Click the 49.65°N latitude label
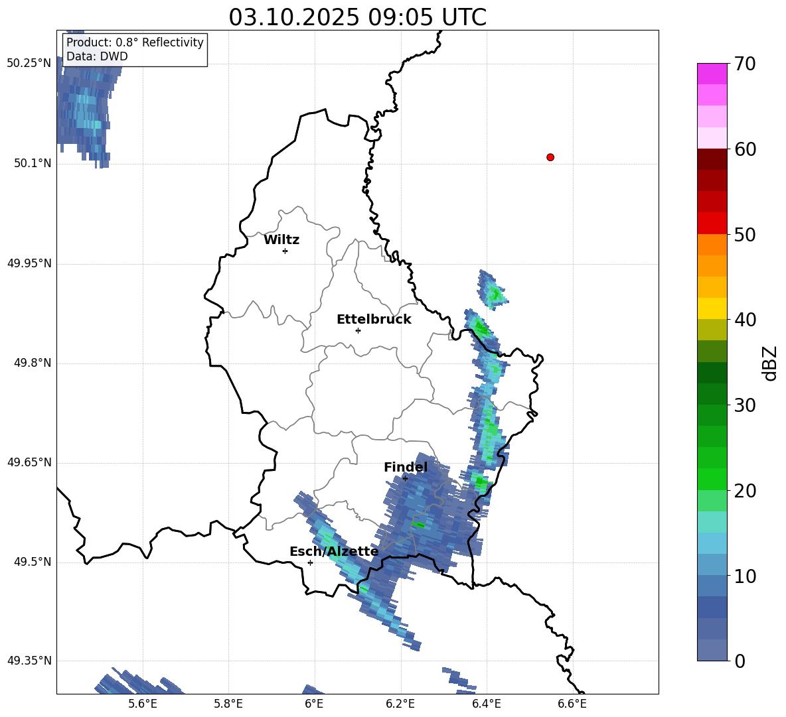 (30, 462)
